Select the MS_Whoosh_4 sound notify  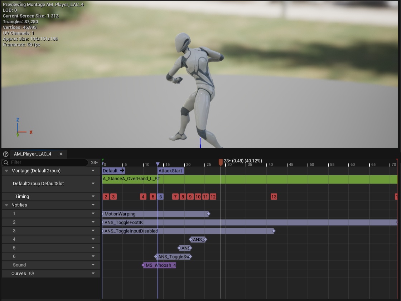pos(160,265)
